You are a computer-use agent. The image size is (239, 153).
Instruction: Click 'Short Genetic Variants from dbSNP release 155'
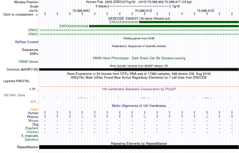pos(139,66)
